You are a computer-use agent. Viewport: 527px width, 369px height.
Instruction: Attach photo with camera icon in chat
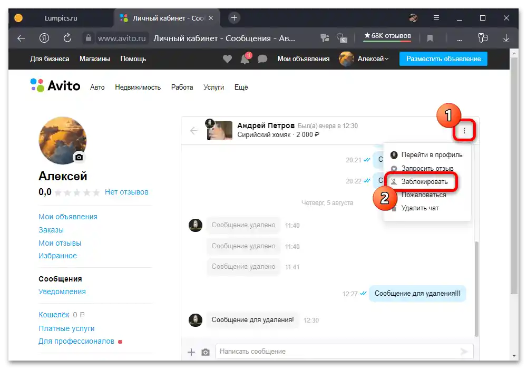(x=206, y=352)
